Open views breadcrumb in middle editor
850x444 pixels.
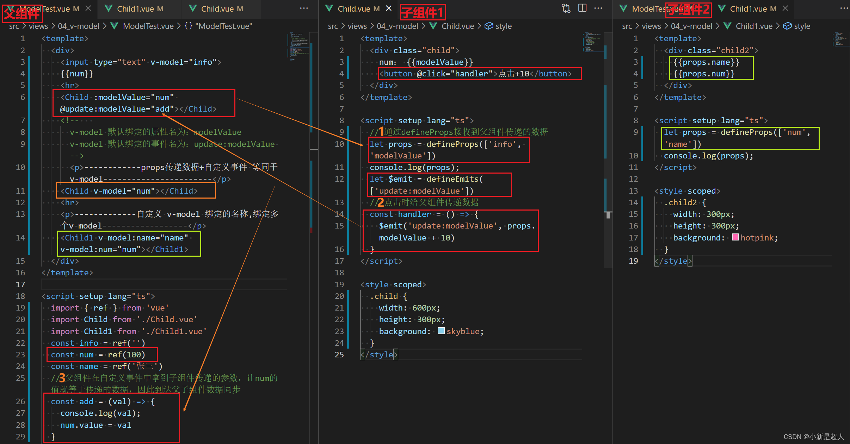click(x=357, y=26)
